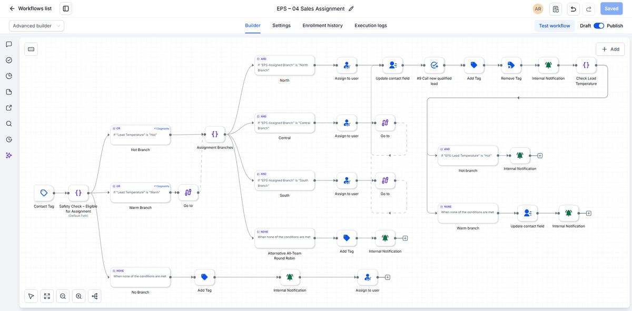The image size is (632, 311).
Task: Select Add Tag node next to Remove Tag
Action: click(x=473, y=66)
